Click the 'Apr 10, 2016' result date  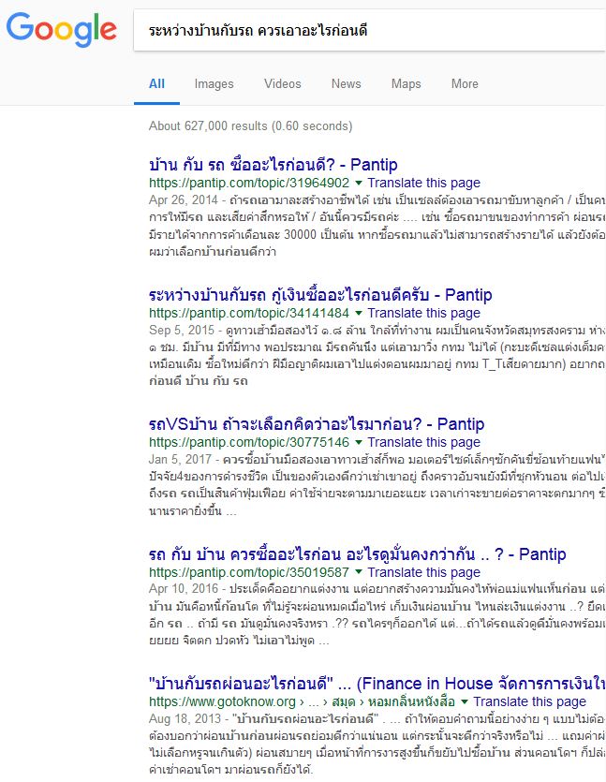pos(184,588)
